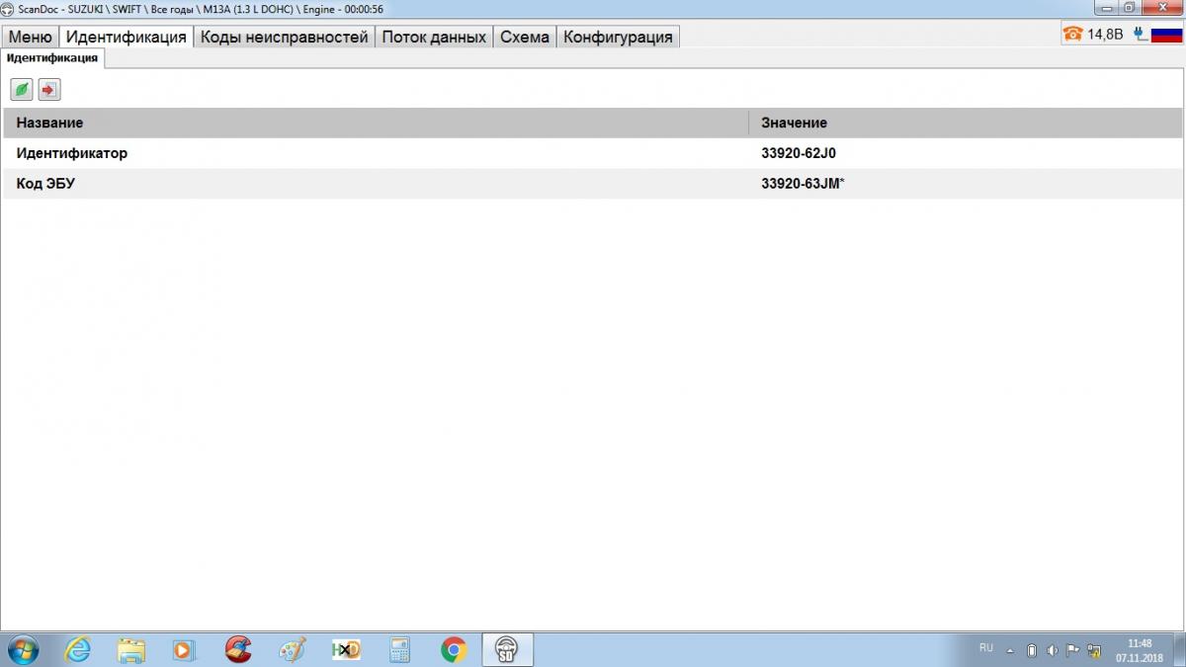
Task: Select the Идентификация sub-tab
Action: (x=52, y=58)
